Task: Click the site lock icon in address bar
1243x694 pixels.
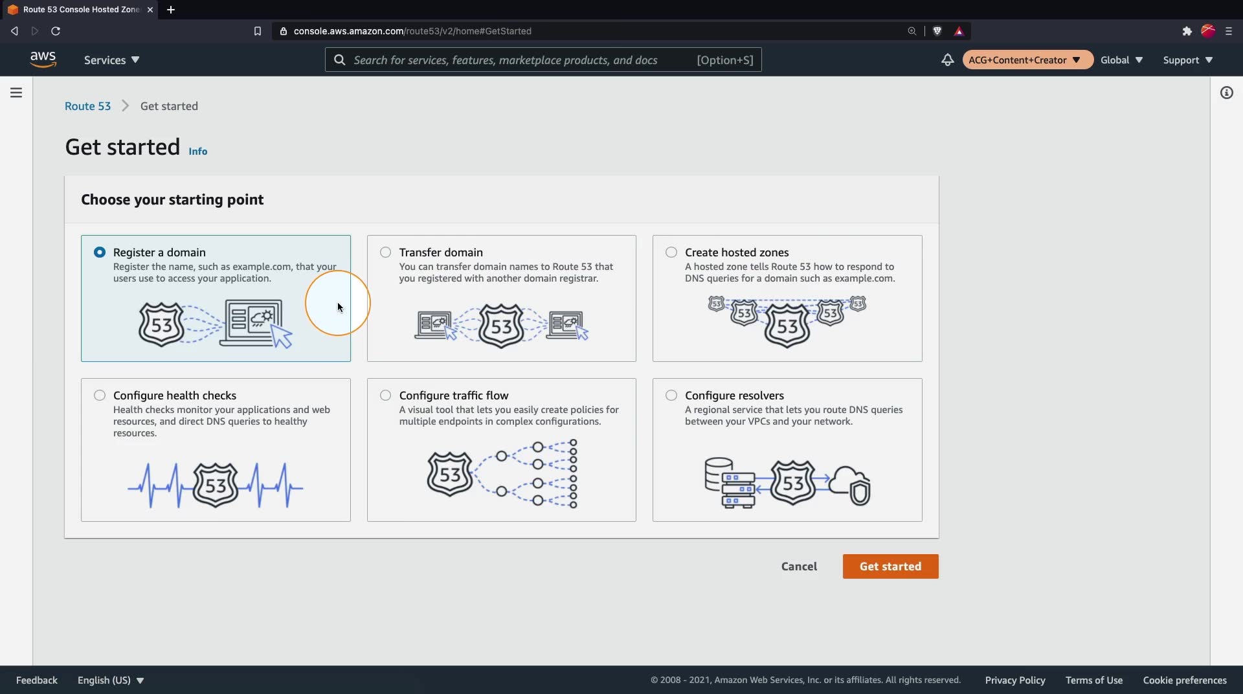Action: click(283, 31)
